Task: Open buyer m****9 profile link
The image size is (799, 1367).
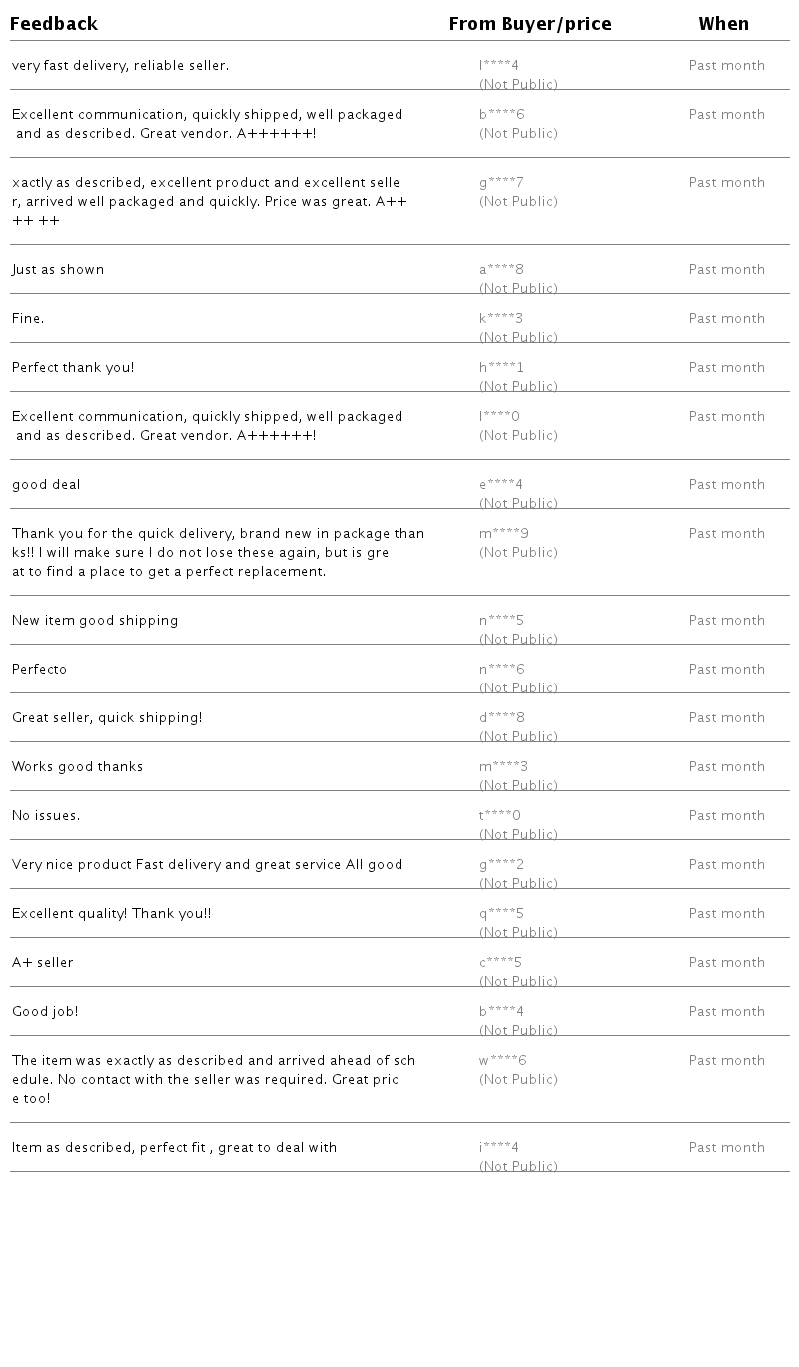Action: [x=504, y=534]
